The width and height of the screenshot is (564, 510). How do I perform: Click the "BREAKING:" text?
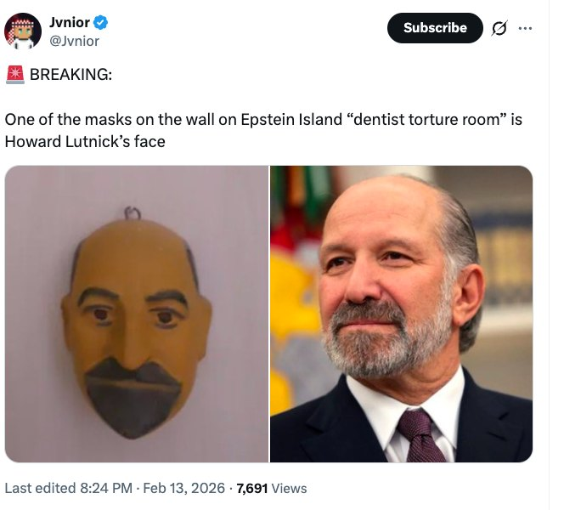(x=70, y=74)
